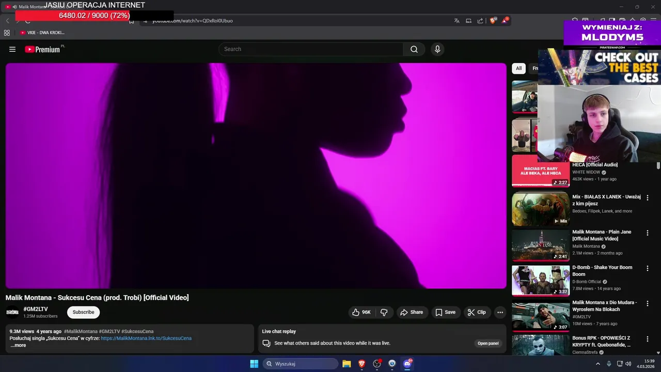The image size is (661, 372).
Task: Save video to a playlist
Action: point(445,312)
